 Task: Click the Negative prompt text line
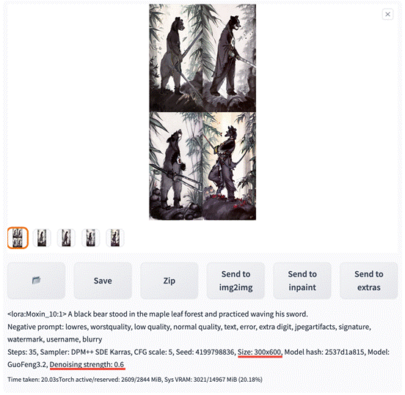(x=189, y=333)
